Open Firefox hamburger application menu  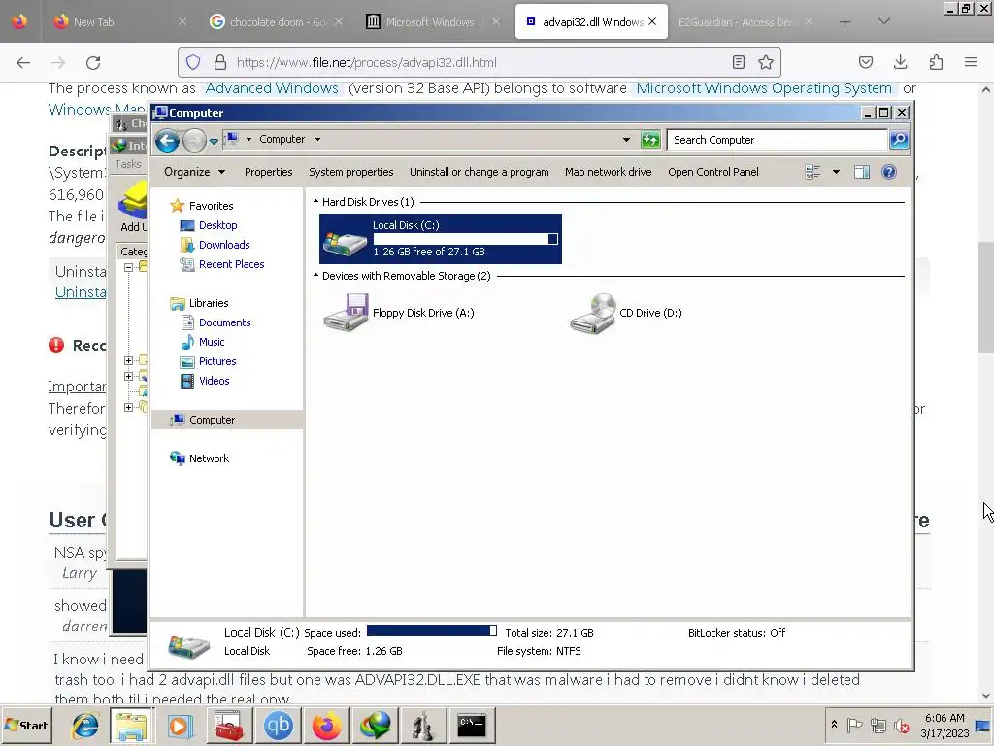(x=971, y=62)
